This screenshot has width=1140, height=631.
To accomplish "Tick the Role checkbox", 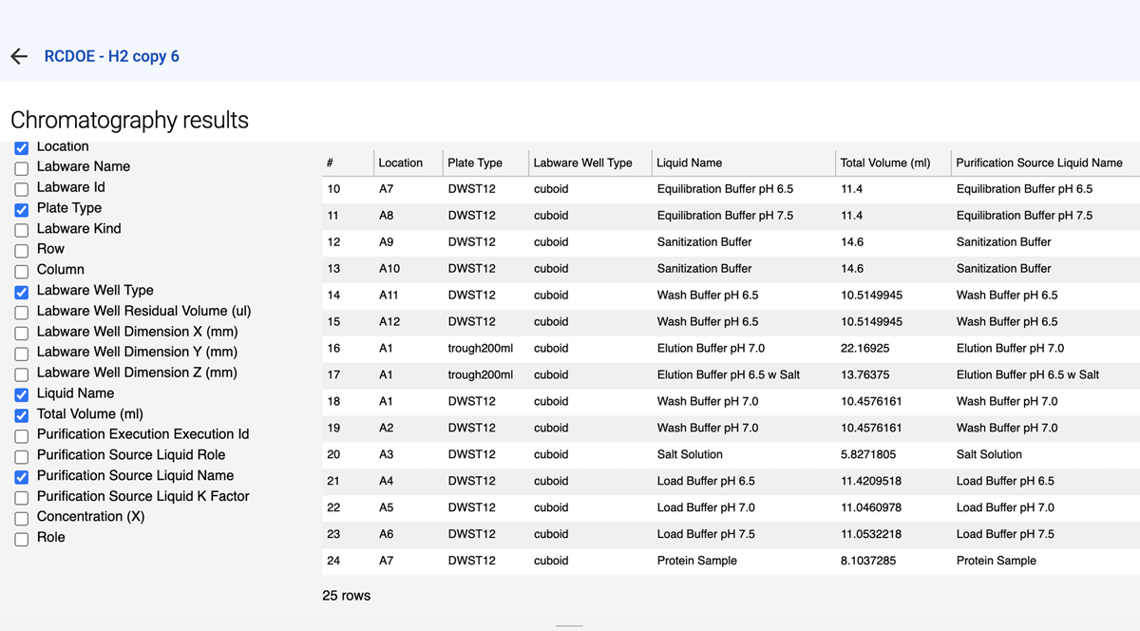I will (x=22, y=539).
